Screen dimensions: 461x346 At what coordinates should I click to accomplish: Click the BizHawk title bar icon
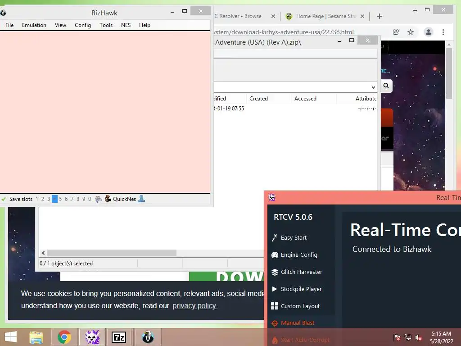(3, 13)
